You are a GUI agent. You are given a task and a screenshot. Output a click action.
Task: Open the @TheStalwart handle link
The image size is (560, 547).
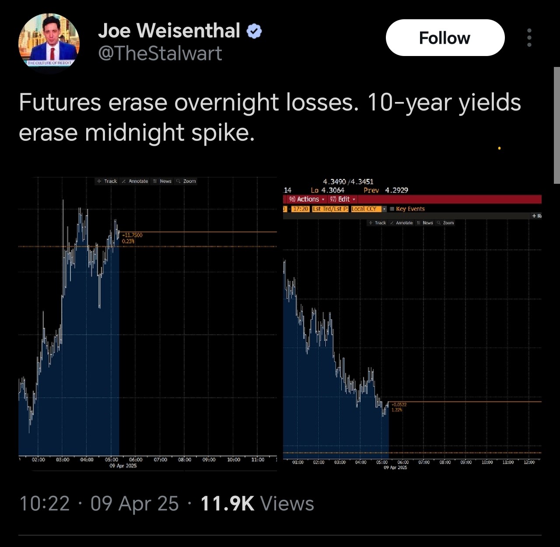pos(160,53)
